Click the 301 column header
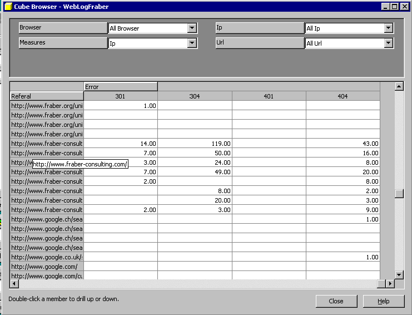Viewport: 412px width, 315px height. point(121,96)
